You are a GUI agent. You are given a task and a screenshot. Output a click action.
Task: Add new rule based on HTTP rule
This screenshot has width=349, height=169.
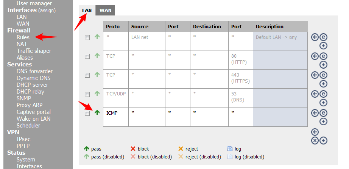point(324,65)
